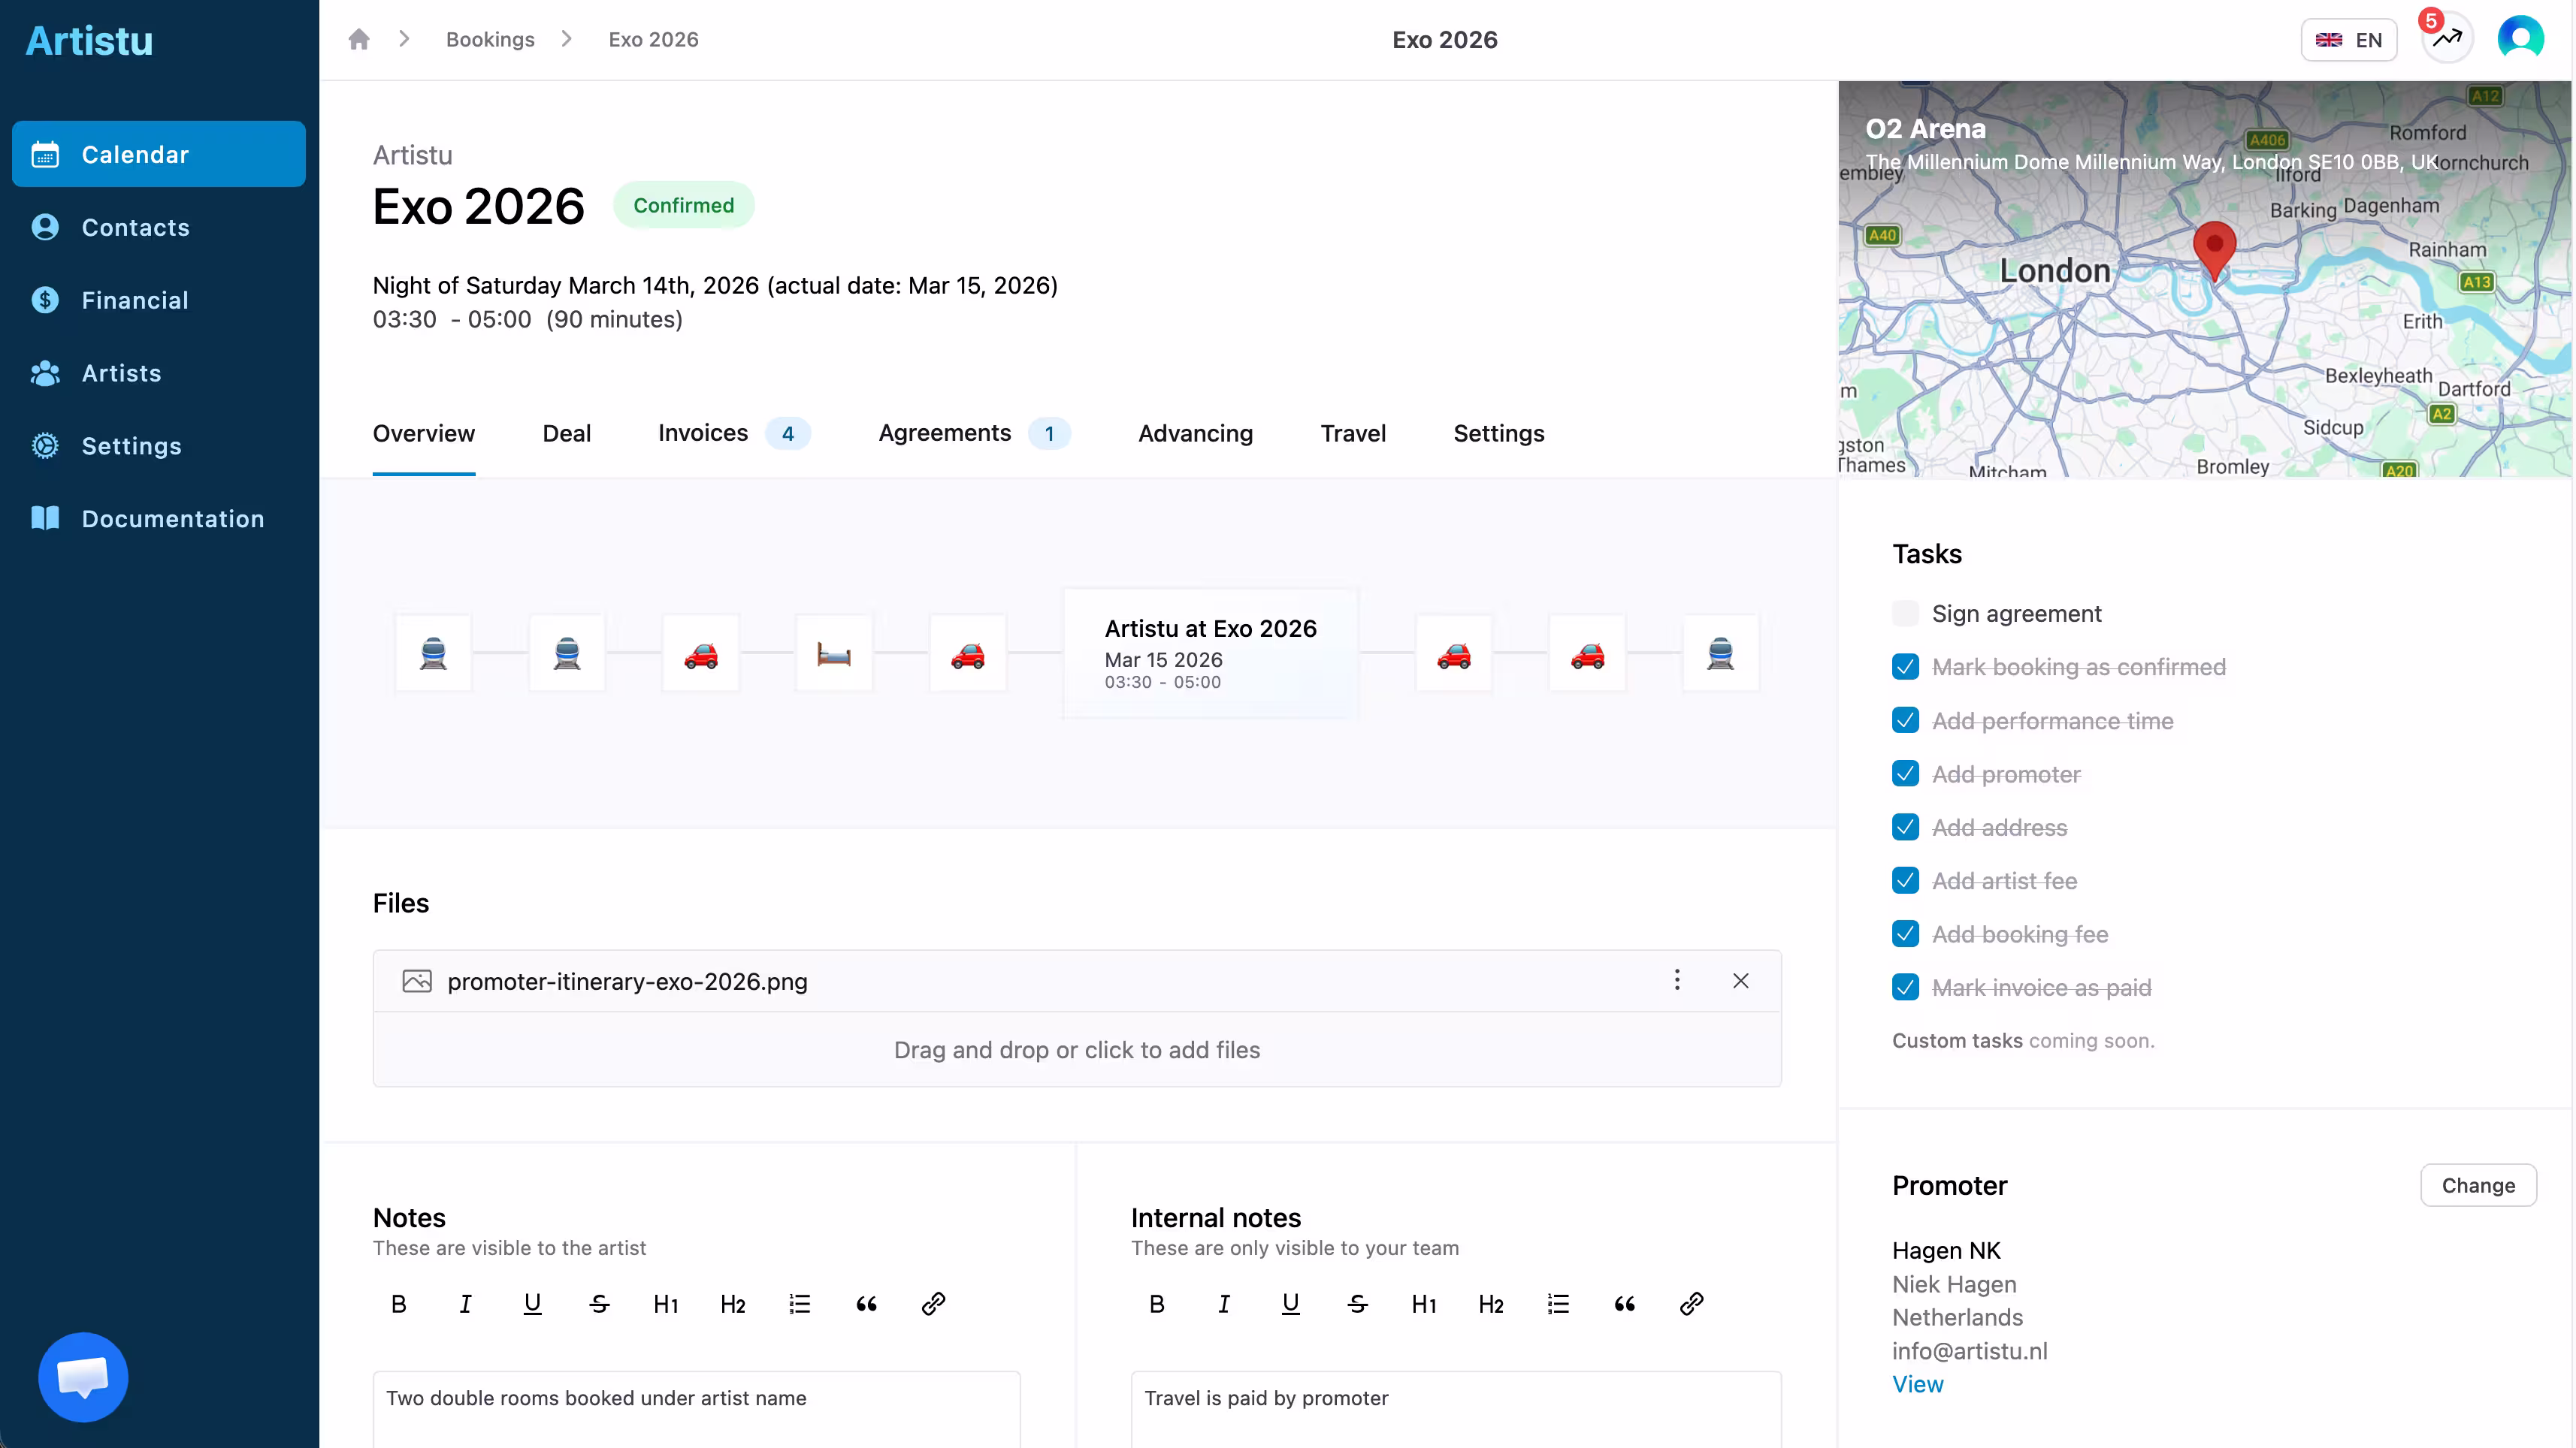Click the hotel bed timeline icon
This screenshot has height=1448, width=2576.
834,653
